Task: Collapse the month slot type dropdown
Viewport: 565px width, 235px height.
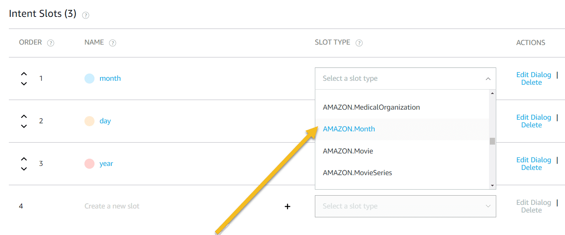Action: pyautogui.click(x=488, y=79)
